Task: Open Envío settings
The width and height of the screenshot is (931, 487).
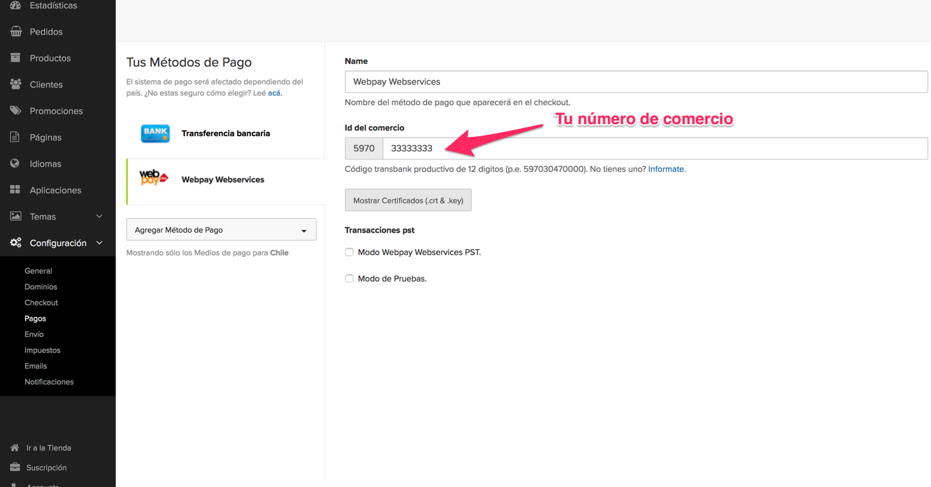Action: point(34,334)
